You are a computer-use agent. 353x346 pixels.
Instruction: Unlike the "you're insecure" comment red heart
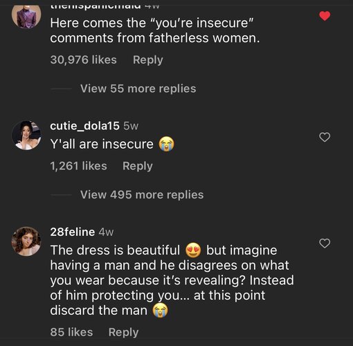[x=325, y=16]
